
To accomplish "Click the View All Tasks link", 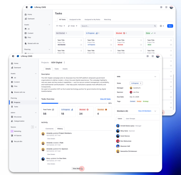I will click(105, 99).
